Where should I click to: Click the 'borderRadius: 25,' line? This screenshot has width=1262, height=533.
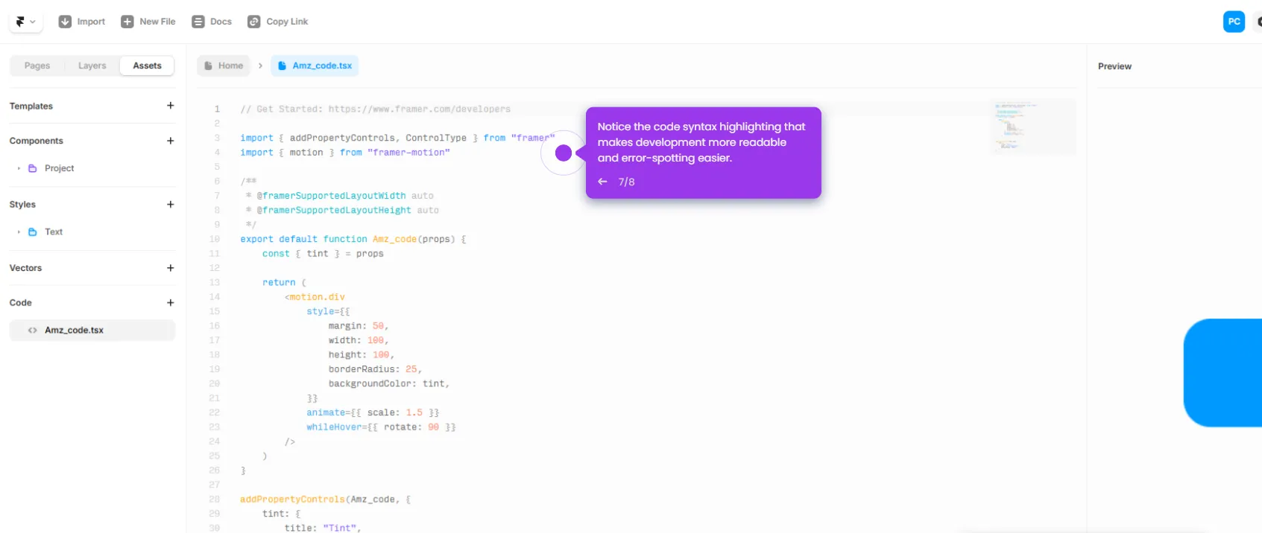click(376, 369)
